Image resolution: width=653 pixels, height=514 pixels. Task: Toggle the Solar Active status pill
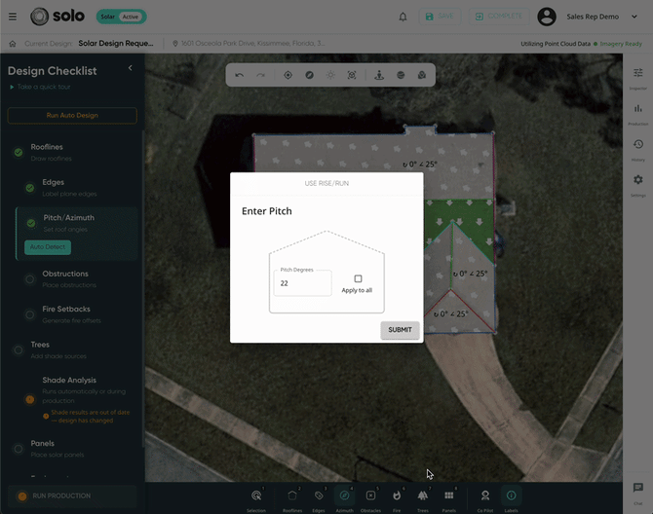click(x=121, y=17)
